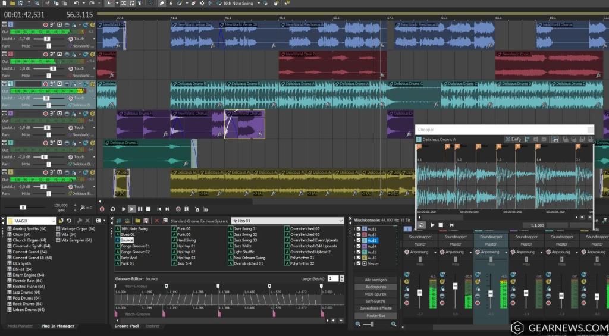
Task: Save the project using the floppy disk icon
Action: [20, 4]
